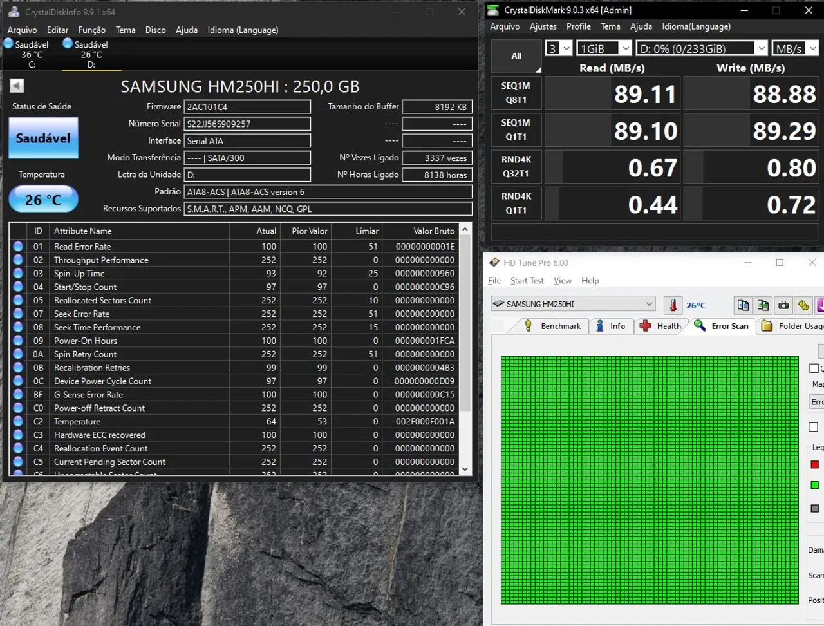Click the status orb for Hardware ECC recovered

coord(18,435)
